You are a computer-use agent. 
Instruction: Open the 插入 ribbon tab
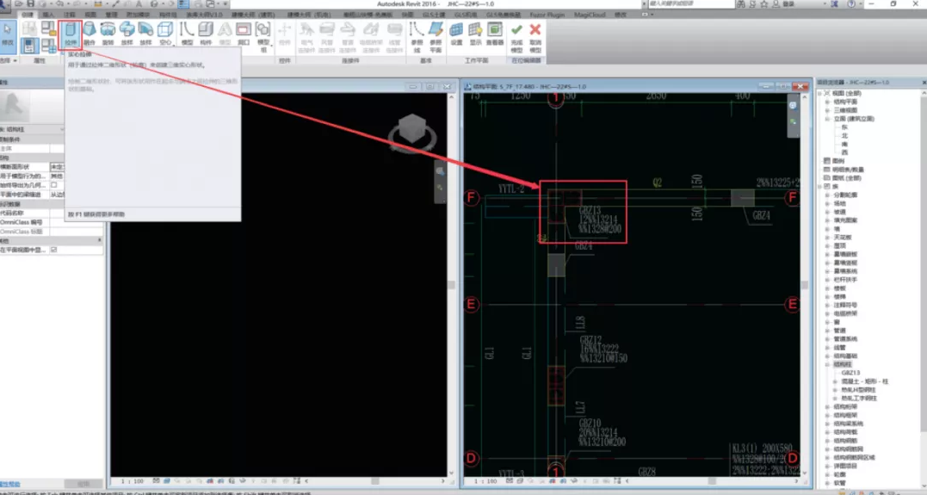coord(48,14)
